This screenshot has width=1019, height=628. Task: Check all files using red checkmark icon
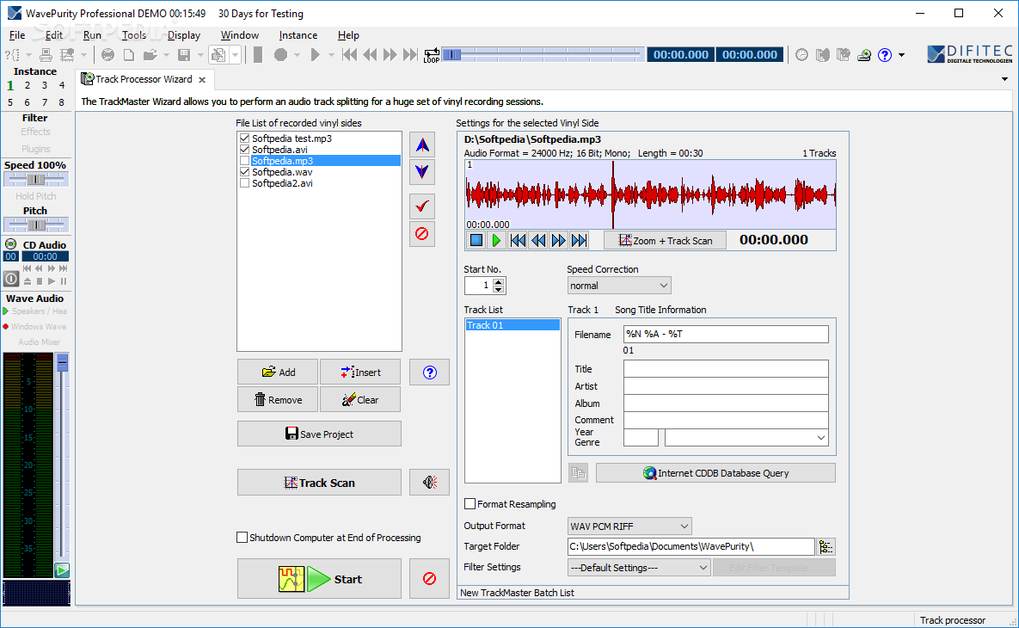click(422, 206)
